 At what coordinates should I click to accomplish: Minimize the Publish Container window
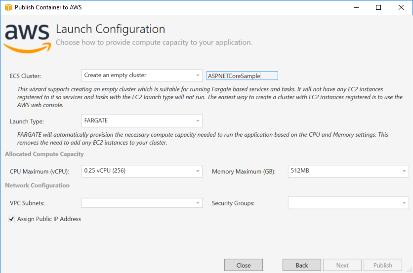[356, 7]
